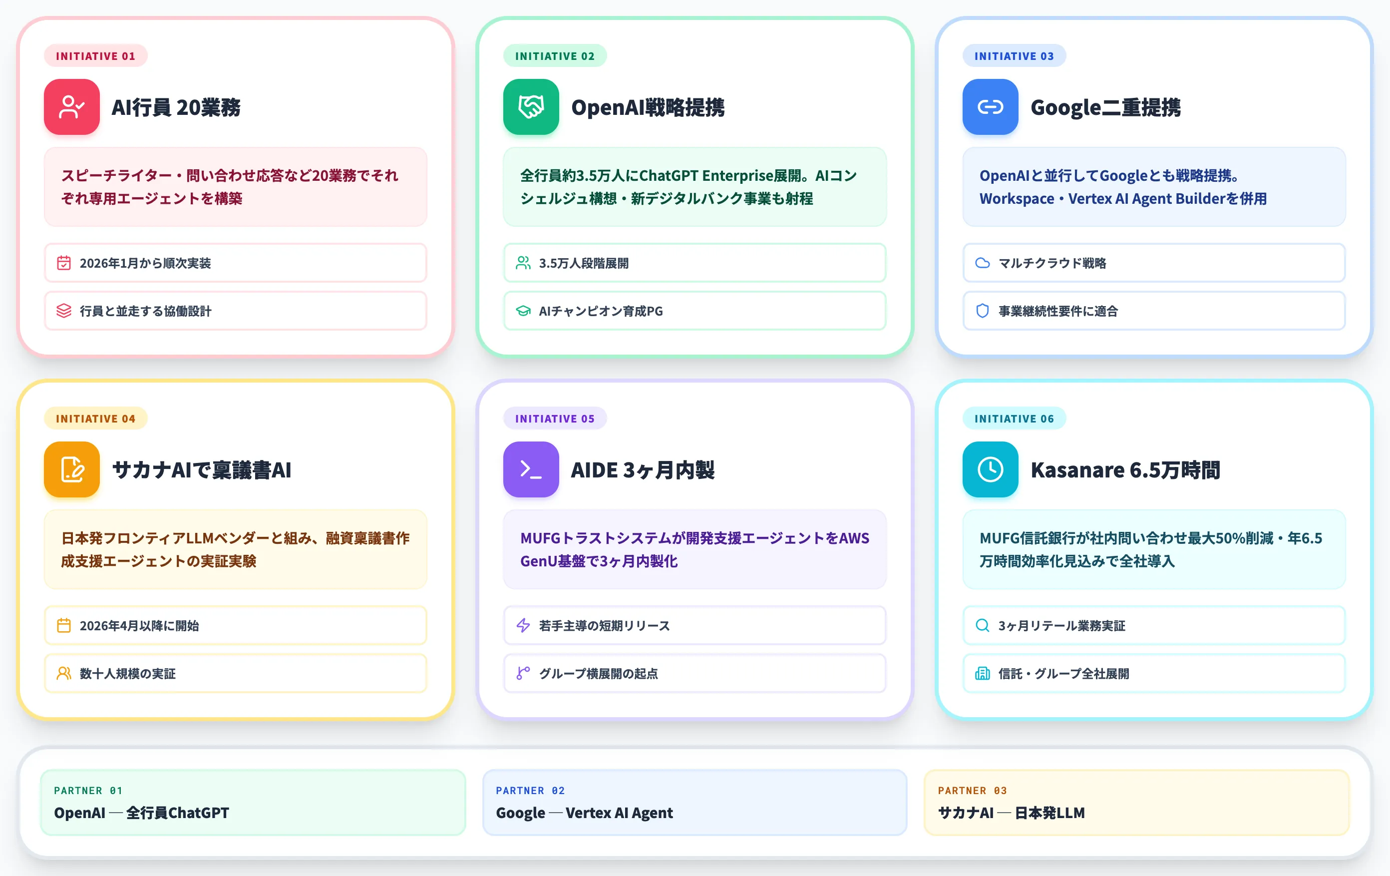This screenshot has height=876, width=1390.
Task: Click the building icon beside 信託・グループ全社展開
Action: click(x=983, y=673)
